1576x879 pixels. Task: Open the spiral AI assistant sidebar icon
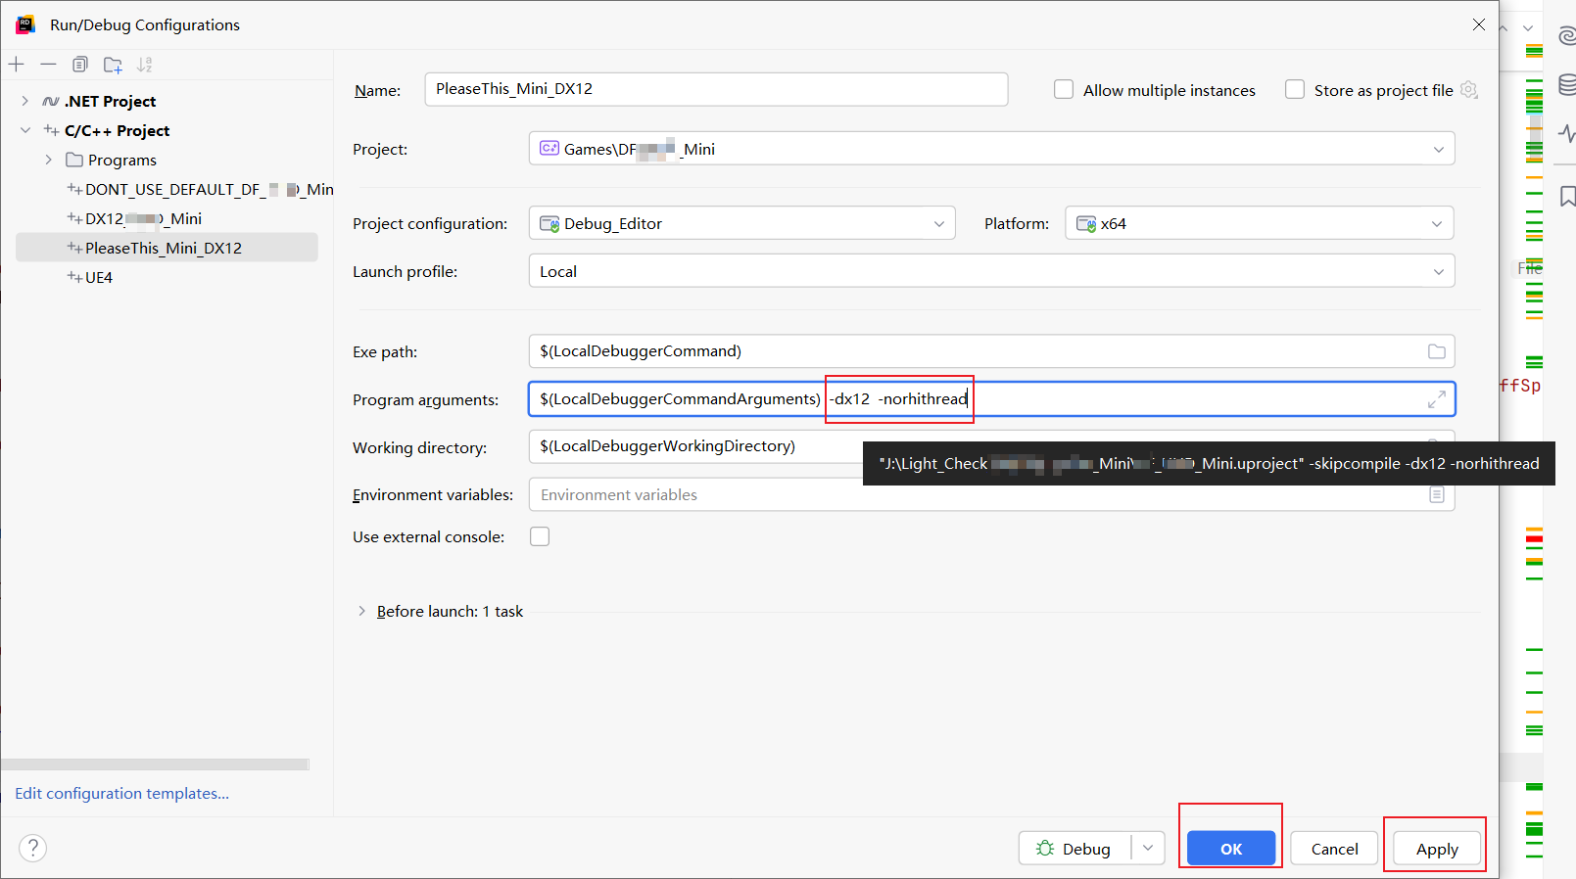click(1567, 36)
